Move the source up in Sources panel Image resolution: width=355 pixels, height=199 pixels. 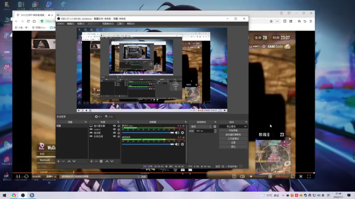(107, 161)
